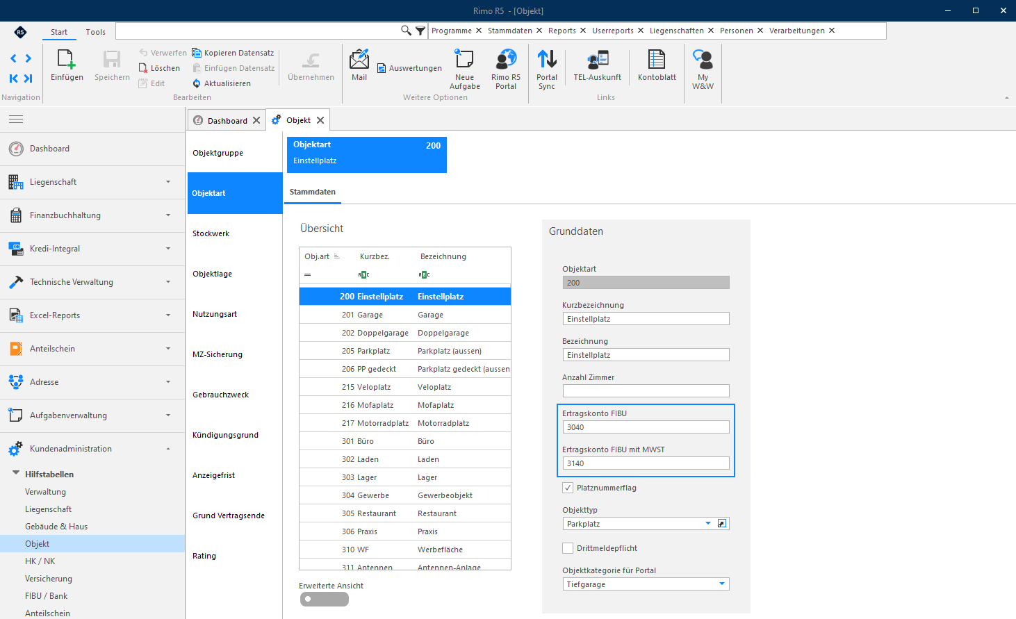
Task: Expand the Liegenschaft sidebar section
Action: click(x=92, y=182)
